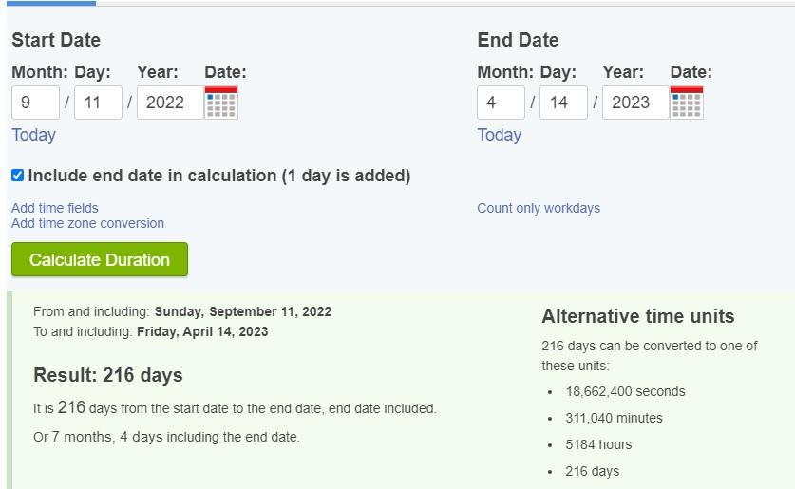The height and width of the screenshot is (489, 795).
Task: Set End Date to Today
Action: pyautogui.click(x=499, y=135)
